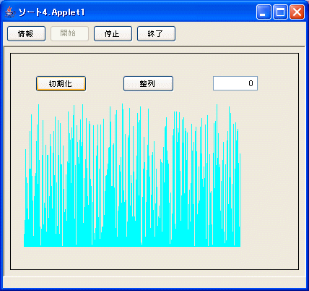
Task: Select the leftmost cyan bar in chart
Action: [x=25, y=240]
